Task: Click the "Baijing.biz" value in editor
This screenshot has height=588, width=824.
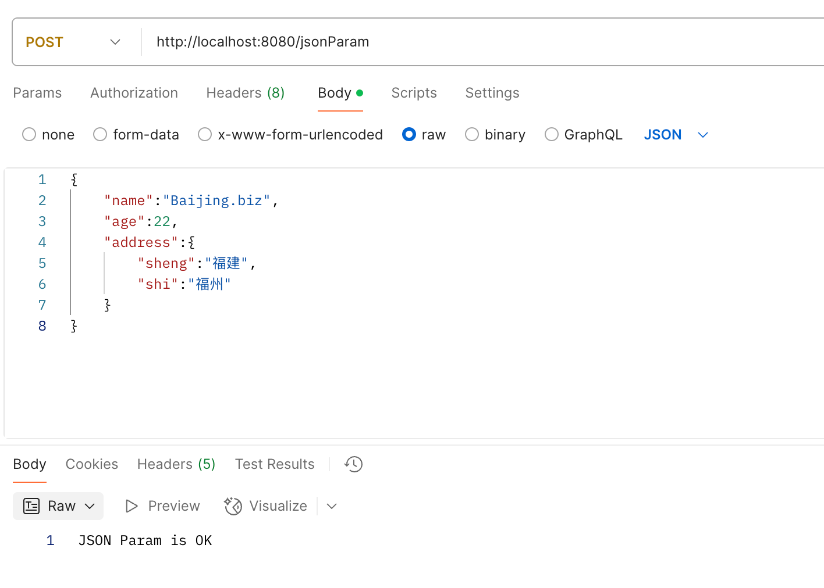Action: tap(216, 200)
